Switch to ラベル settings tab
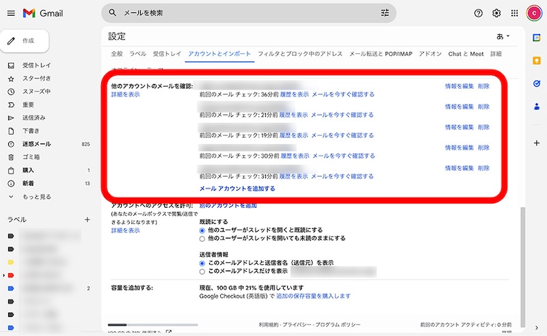Image resolution: width=547 pixels, height=336 pixels. click(x=138, y=54)
